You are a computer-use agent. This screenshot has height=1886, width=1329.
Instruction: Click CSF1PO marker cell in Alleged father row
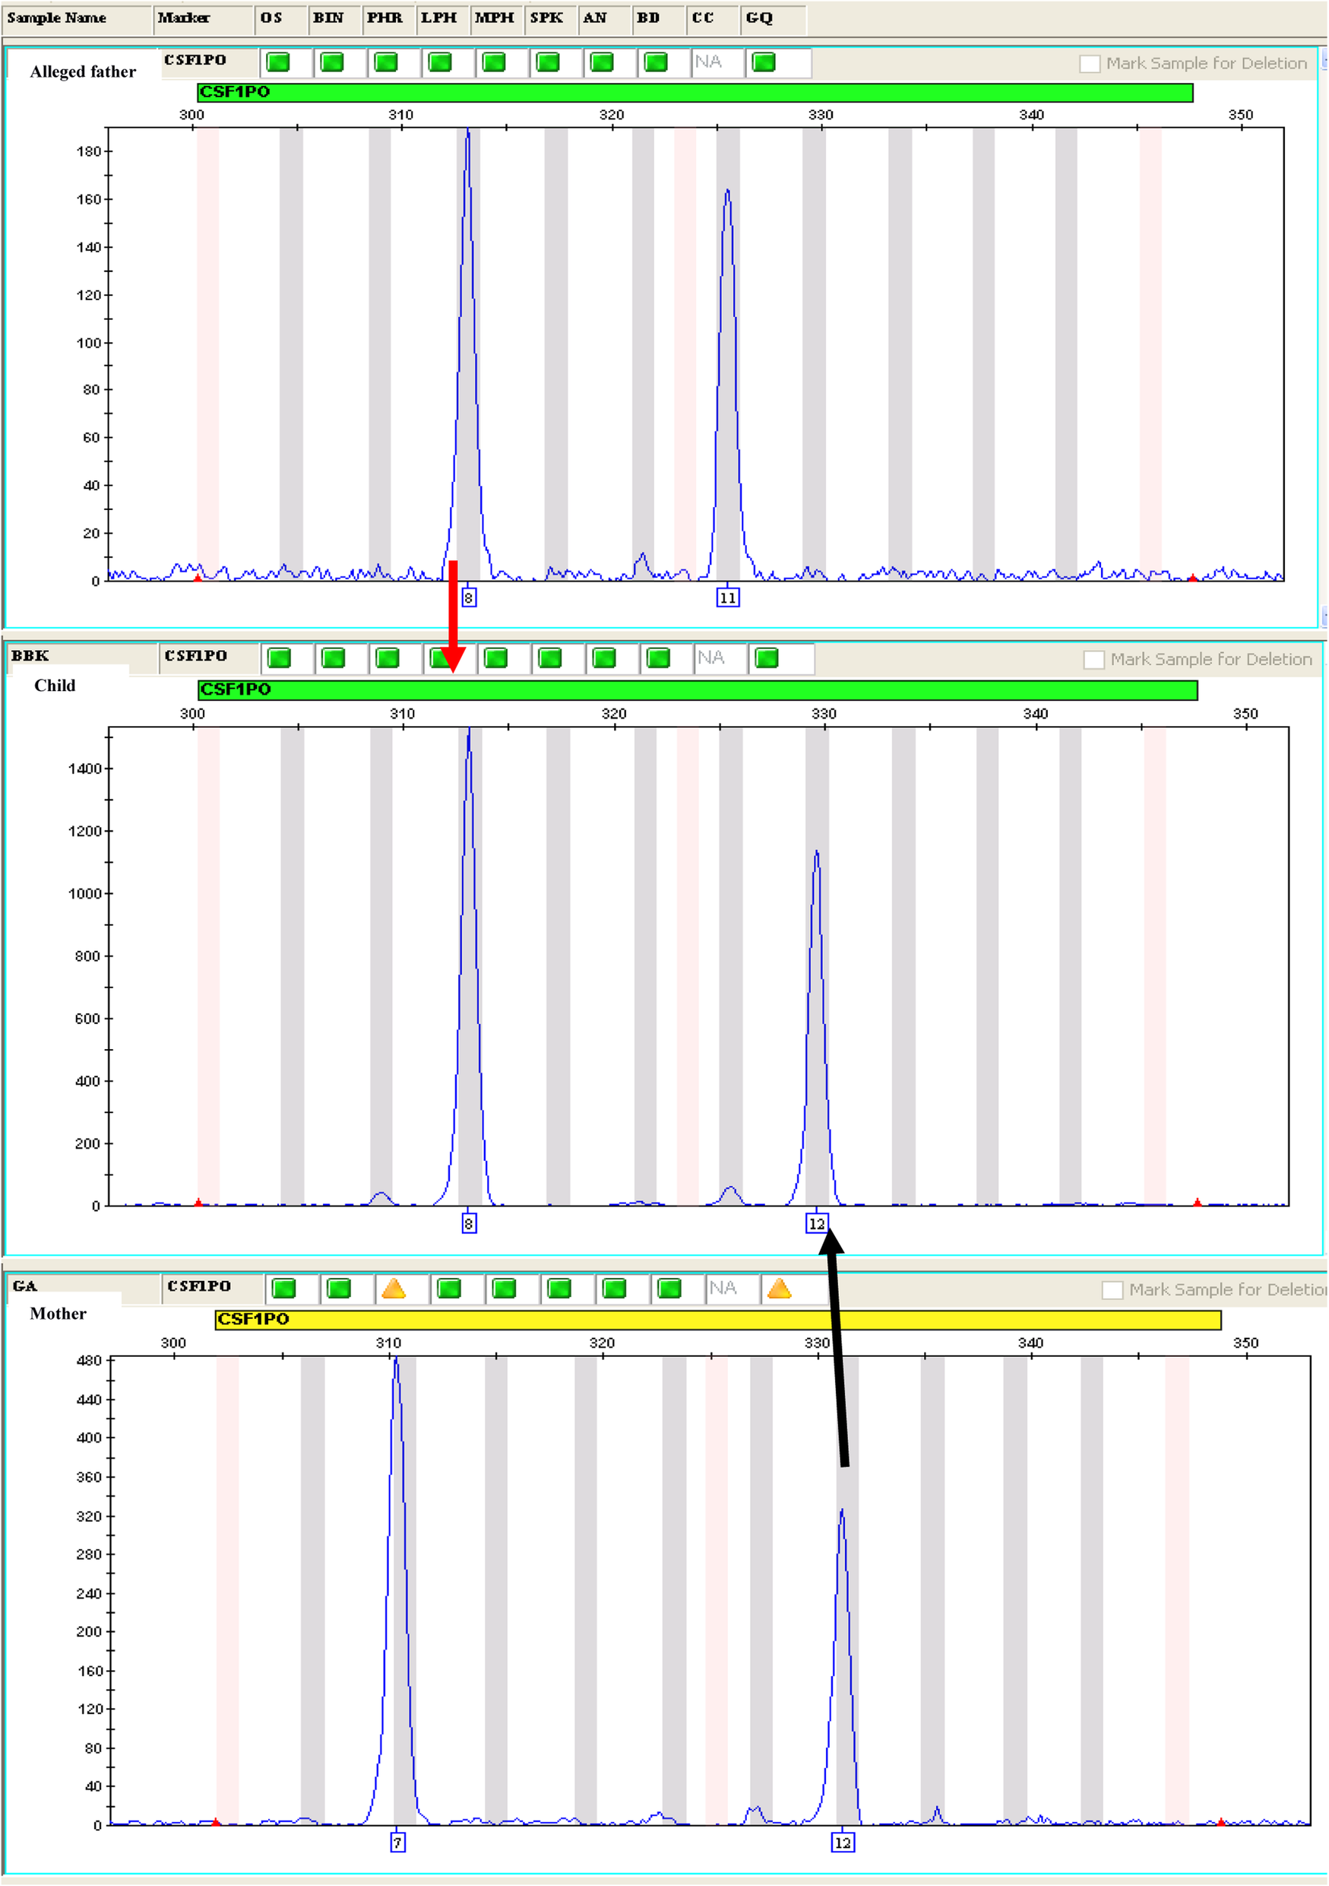click(x=209, y=62)
